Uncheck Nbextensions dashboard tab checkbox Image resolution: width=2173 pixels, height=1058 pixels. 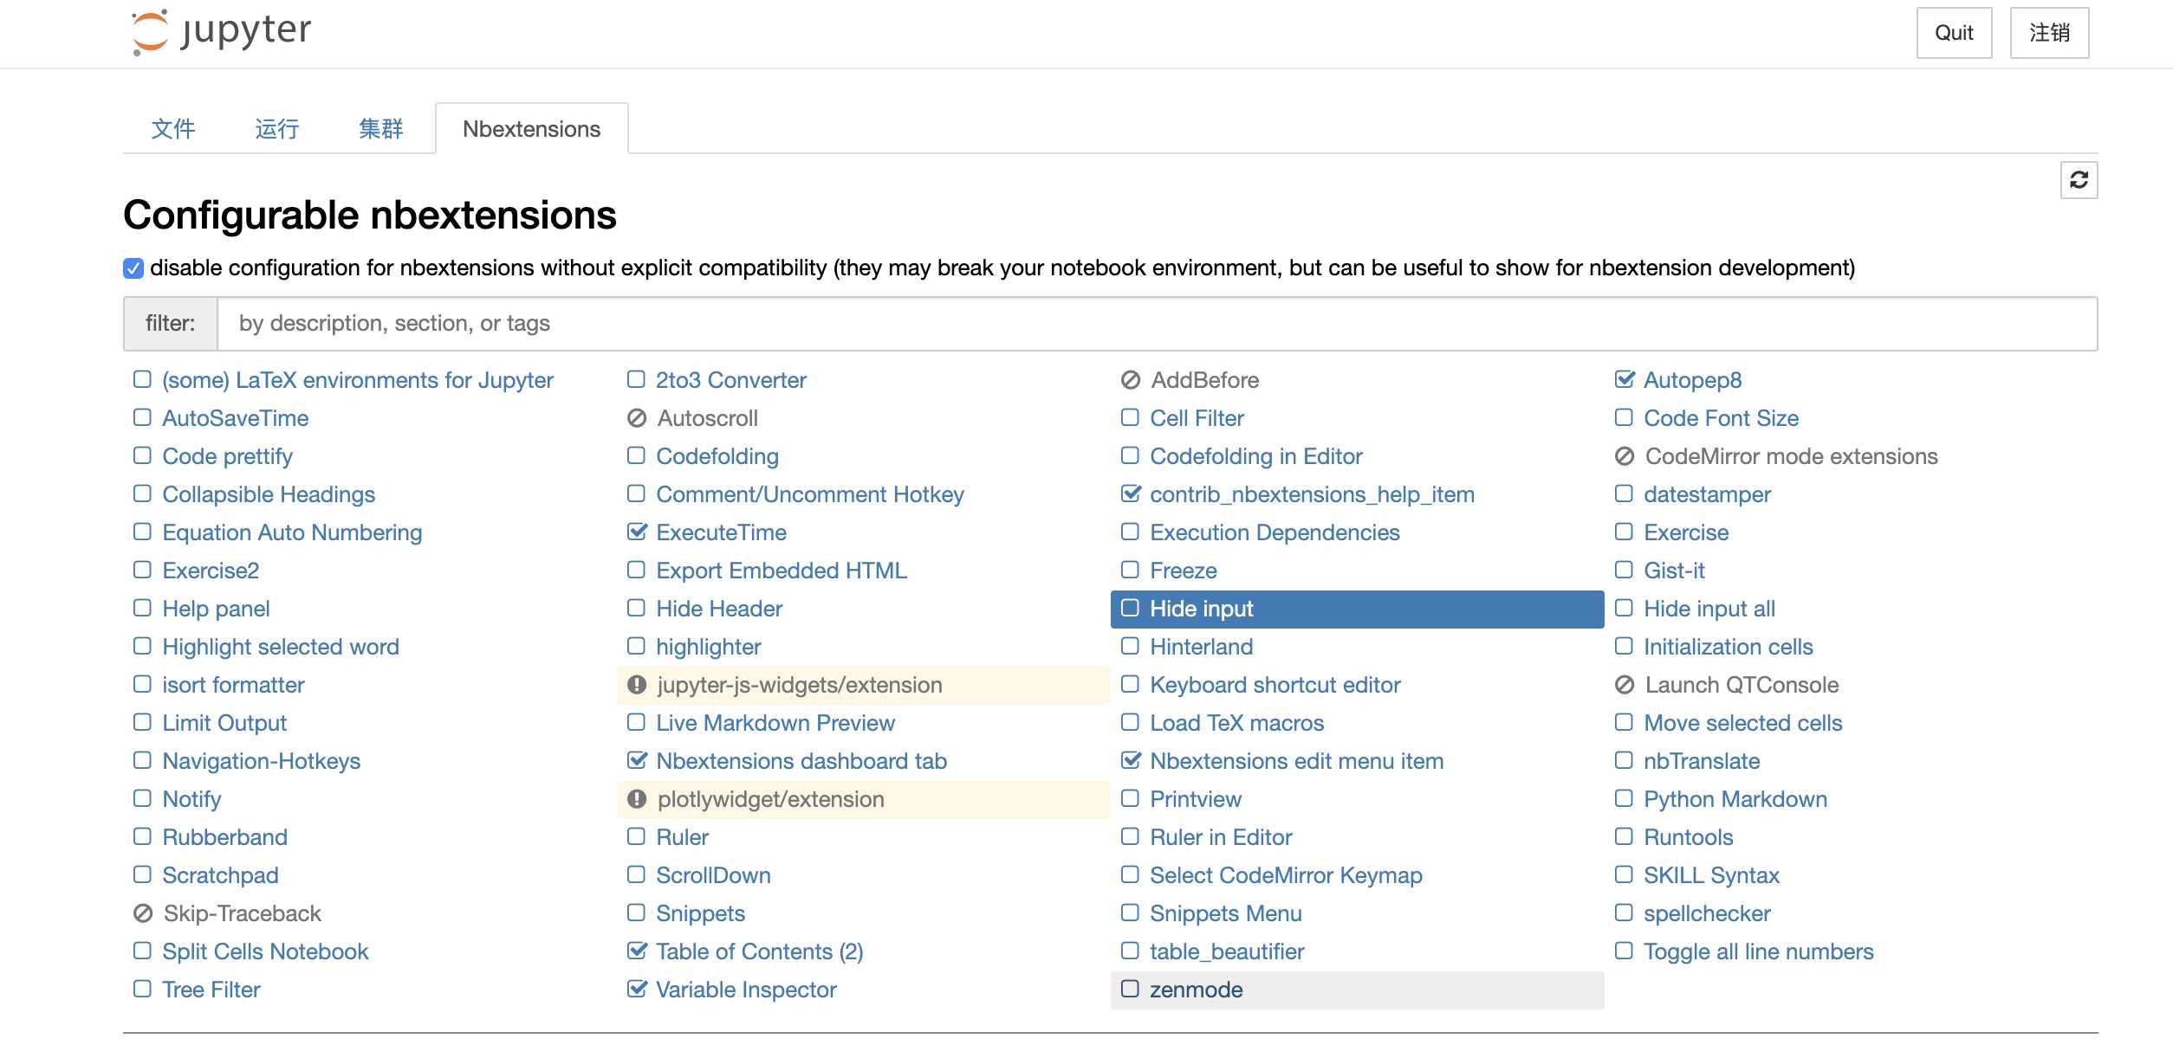(637, 760)
